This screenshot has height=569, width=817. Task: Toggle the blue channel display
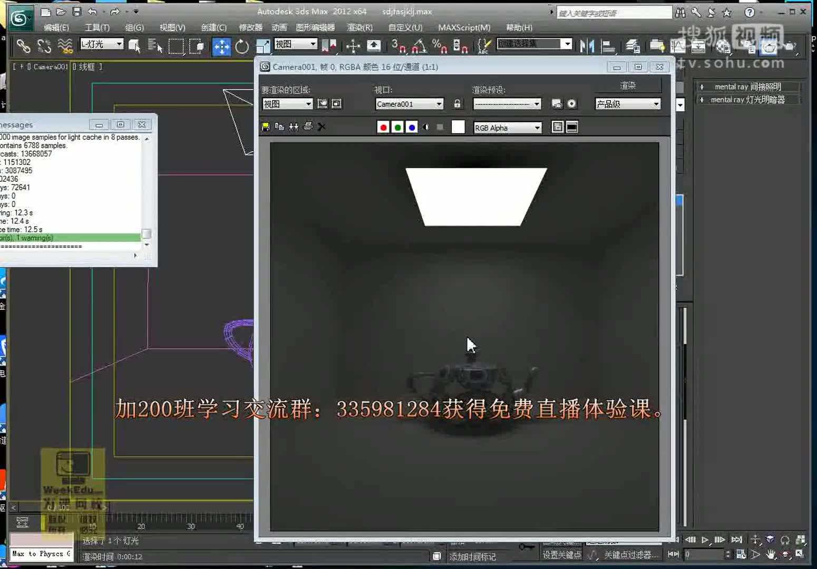click(x=412, y=127)
